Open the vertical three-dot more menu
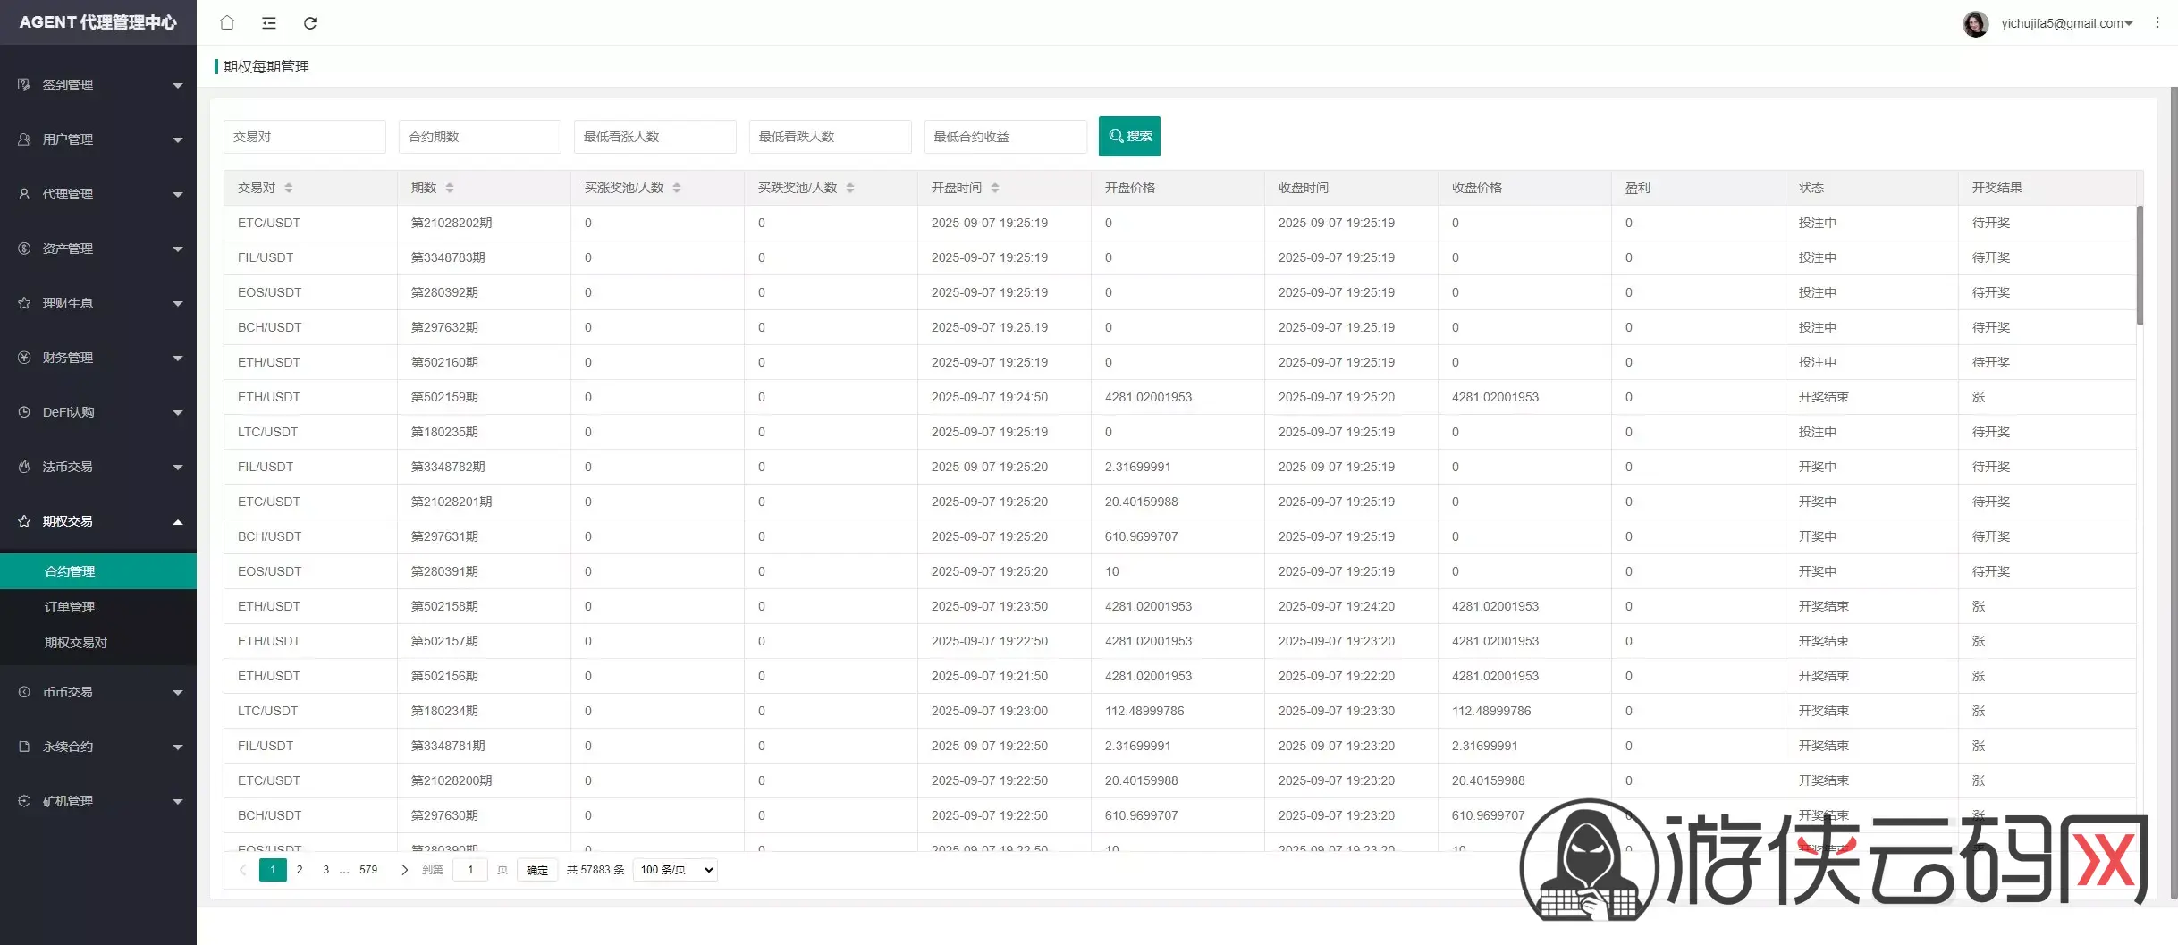The image size is (2178, 945). 2157,23
